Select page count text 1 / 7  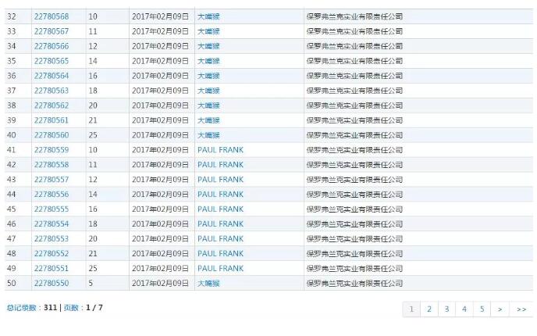click(94, 308)
